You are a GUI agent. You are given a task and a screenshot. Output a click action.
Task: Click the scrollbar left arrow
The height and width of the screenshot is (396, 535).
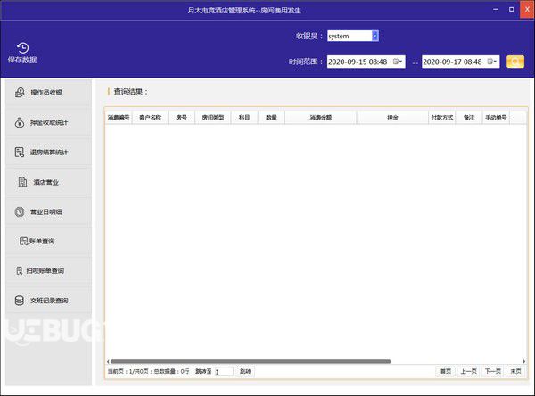[108, 361]
